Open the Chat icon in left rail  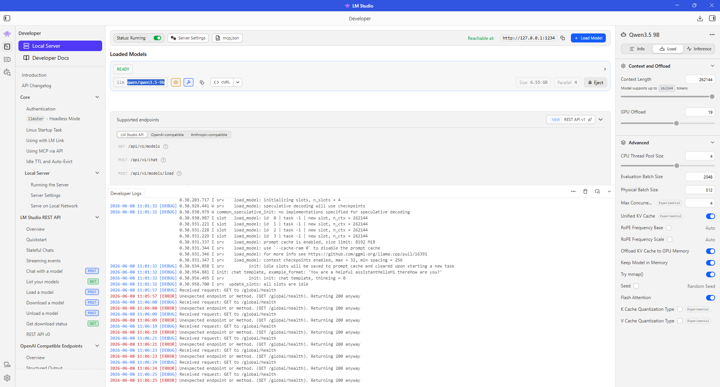7,34
